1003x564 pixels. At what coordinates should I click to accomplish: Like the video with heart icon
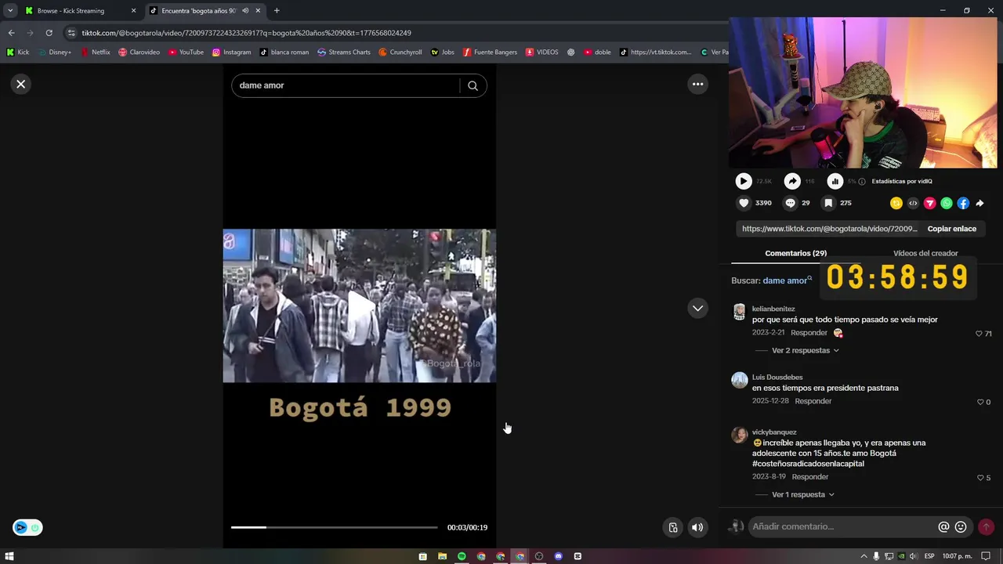click(x=744, y=203)
